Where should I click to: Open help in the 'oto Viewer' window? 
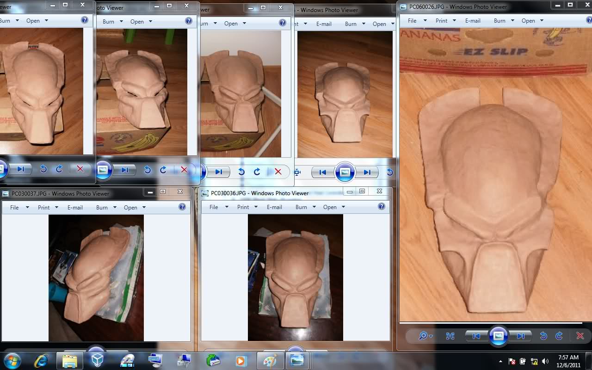click(x=189, y=21)
